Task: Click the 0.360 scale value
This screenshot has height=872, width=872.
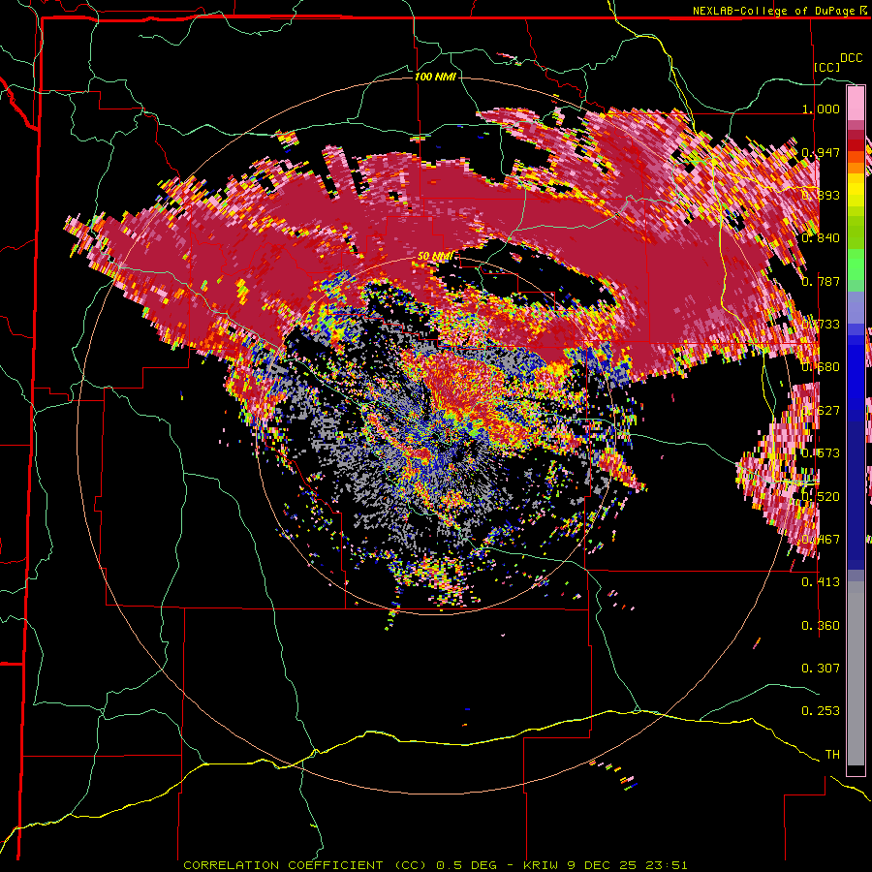Action: coord(821,626)
